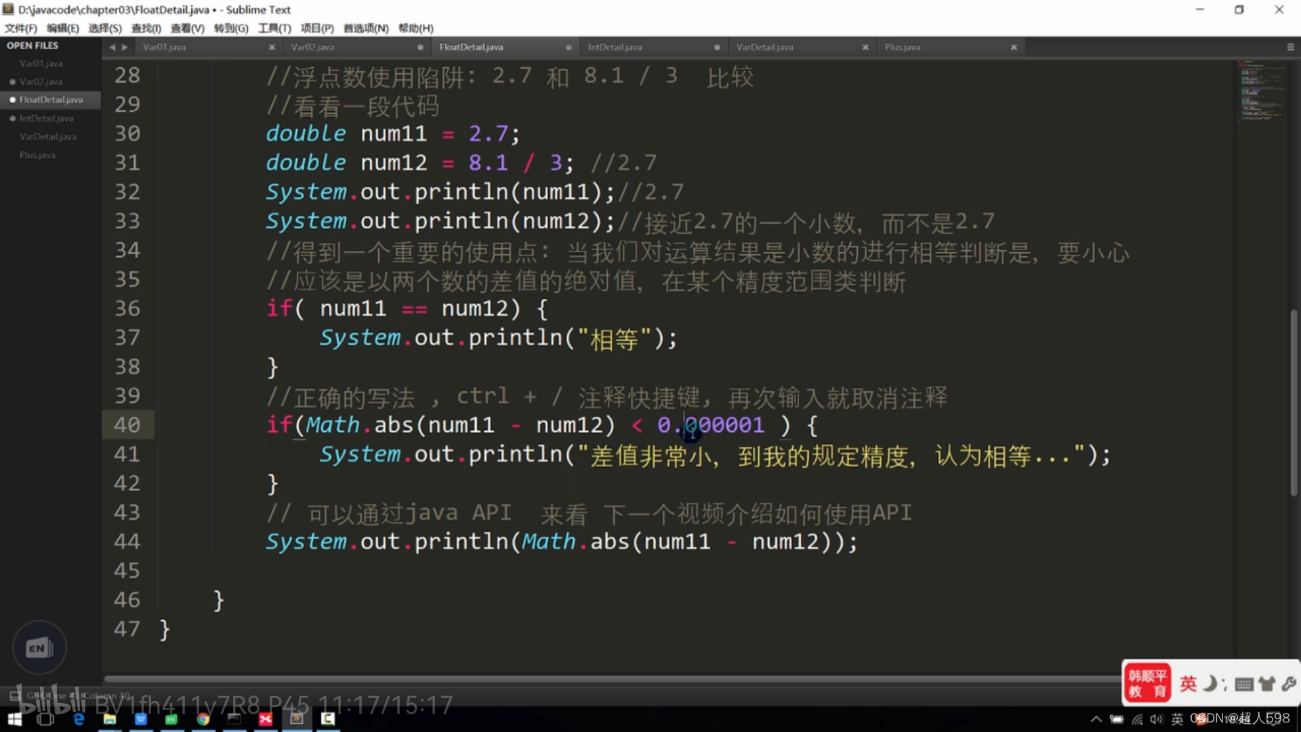Toggle the side bar icon in status bar
The image size is (1301, 732).
15,695
